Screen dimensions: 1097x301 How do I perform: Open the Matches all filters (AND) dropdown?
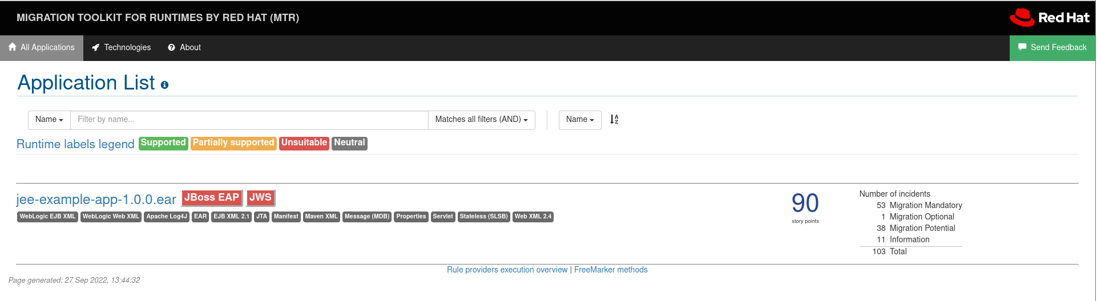tap(482, 120)
